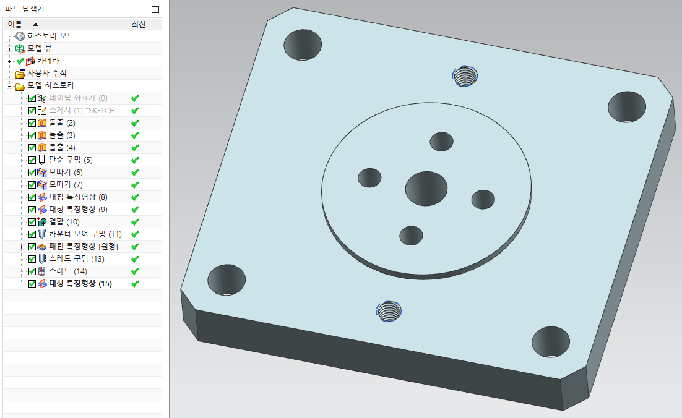Click the thread icon of 스레드 (14)

(x=41, y=271)
